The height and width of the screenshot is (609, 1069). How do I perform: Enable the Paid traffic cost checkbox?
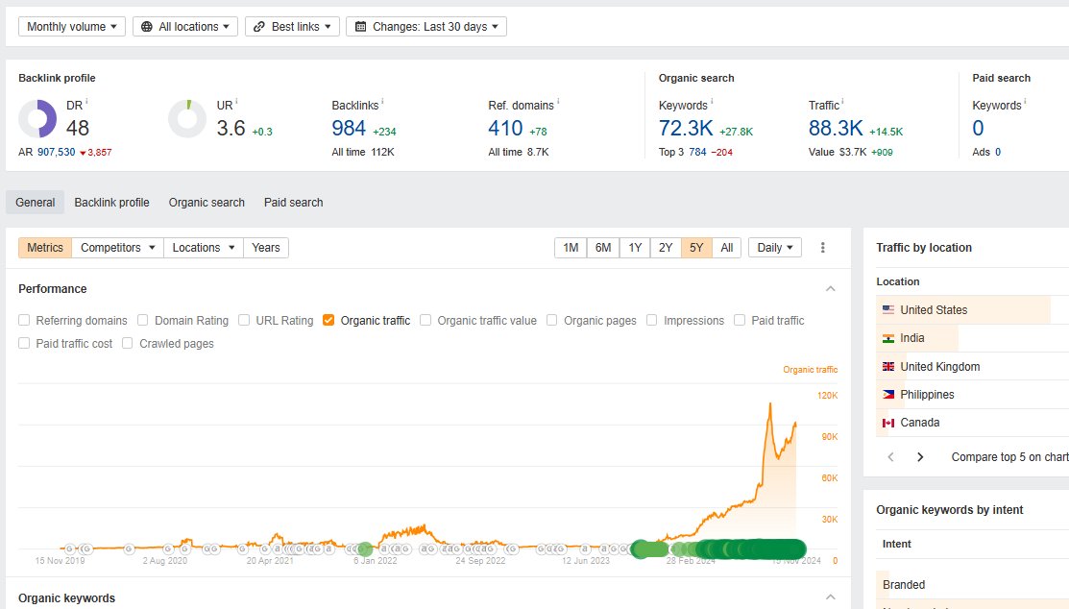(24, 343)
